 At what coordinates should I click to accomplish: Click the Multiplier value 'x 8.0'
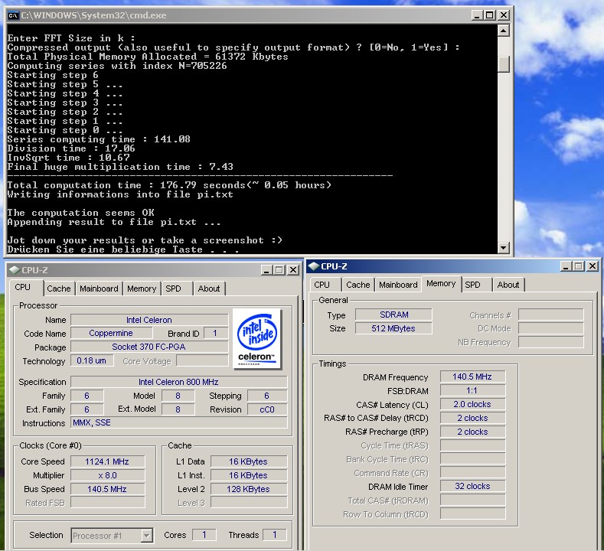[x=107, y=475]
